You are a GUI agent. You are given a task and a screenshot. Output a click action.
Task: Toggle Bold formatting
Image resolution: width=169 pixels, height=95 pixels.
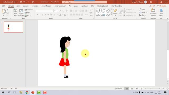pyautogui.click(x=37, y=15)
